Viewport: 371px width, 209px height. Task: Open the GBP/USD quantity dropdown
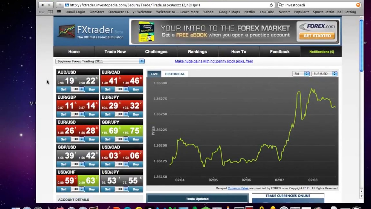click(x=78, y=164)
